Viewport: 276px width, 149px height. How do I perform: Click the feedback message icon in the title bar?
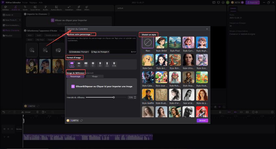coord(219,3)
